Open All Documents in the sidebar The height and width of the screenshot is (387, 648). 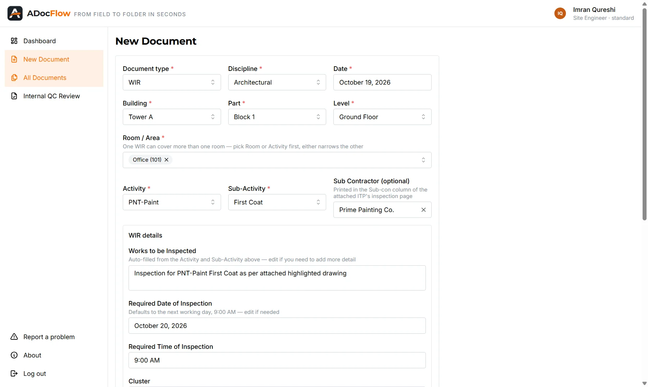coord(54,77)
